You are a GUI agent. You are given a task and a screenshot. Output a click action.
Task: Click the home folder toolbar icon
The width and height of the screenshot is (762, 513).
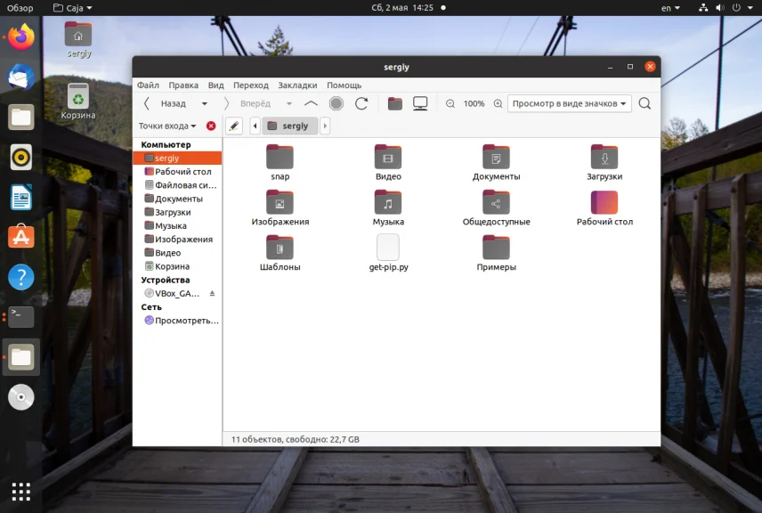click(395, 103)
